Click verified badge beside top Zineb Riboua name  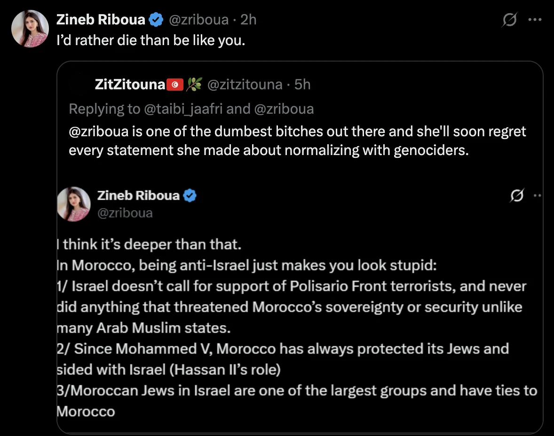pyautogui.click(x=157, y=19)
